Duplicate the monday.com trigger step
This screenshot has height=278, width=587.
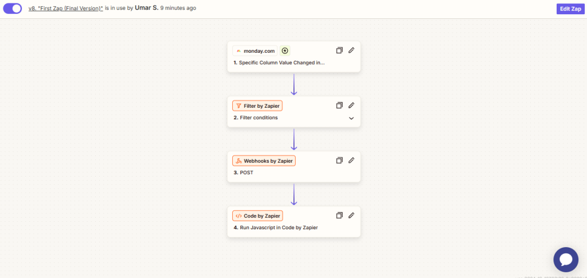pos(339,50)
